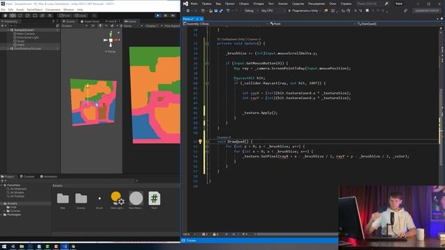Click the bookmark icon in VS toolbar

tap(367, 11)
